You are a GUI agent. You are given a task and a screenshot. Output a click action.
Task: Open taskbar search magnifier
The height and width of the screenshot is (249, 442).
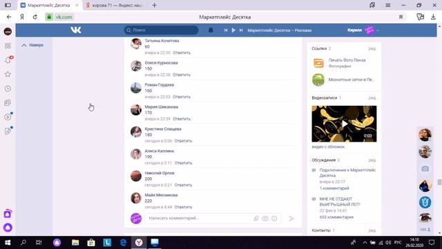[x=23, y=243]
